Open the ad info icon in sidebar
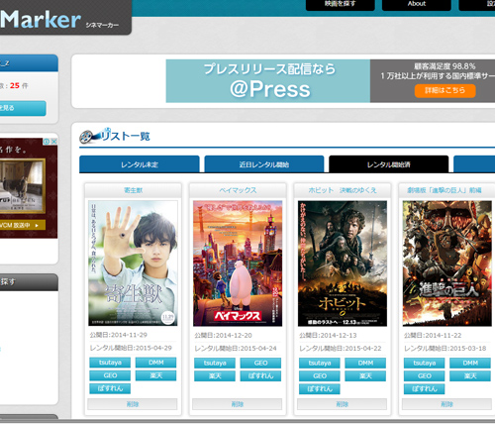 [47, 142]
